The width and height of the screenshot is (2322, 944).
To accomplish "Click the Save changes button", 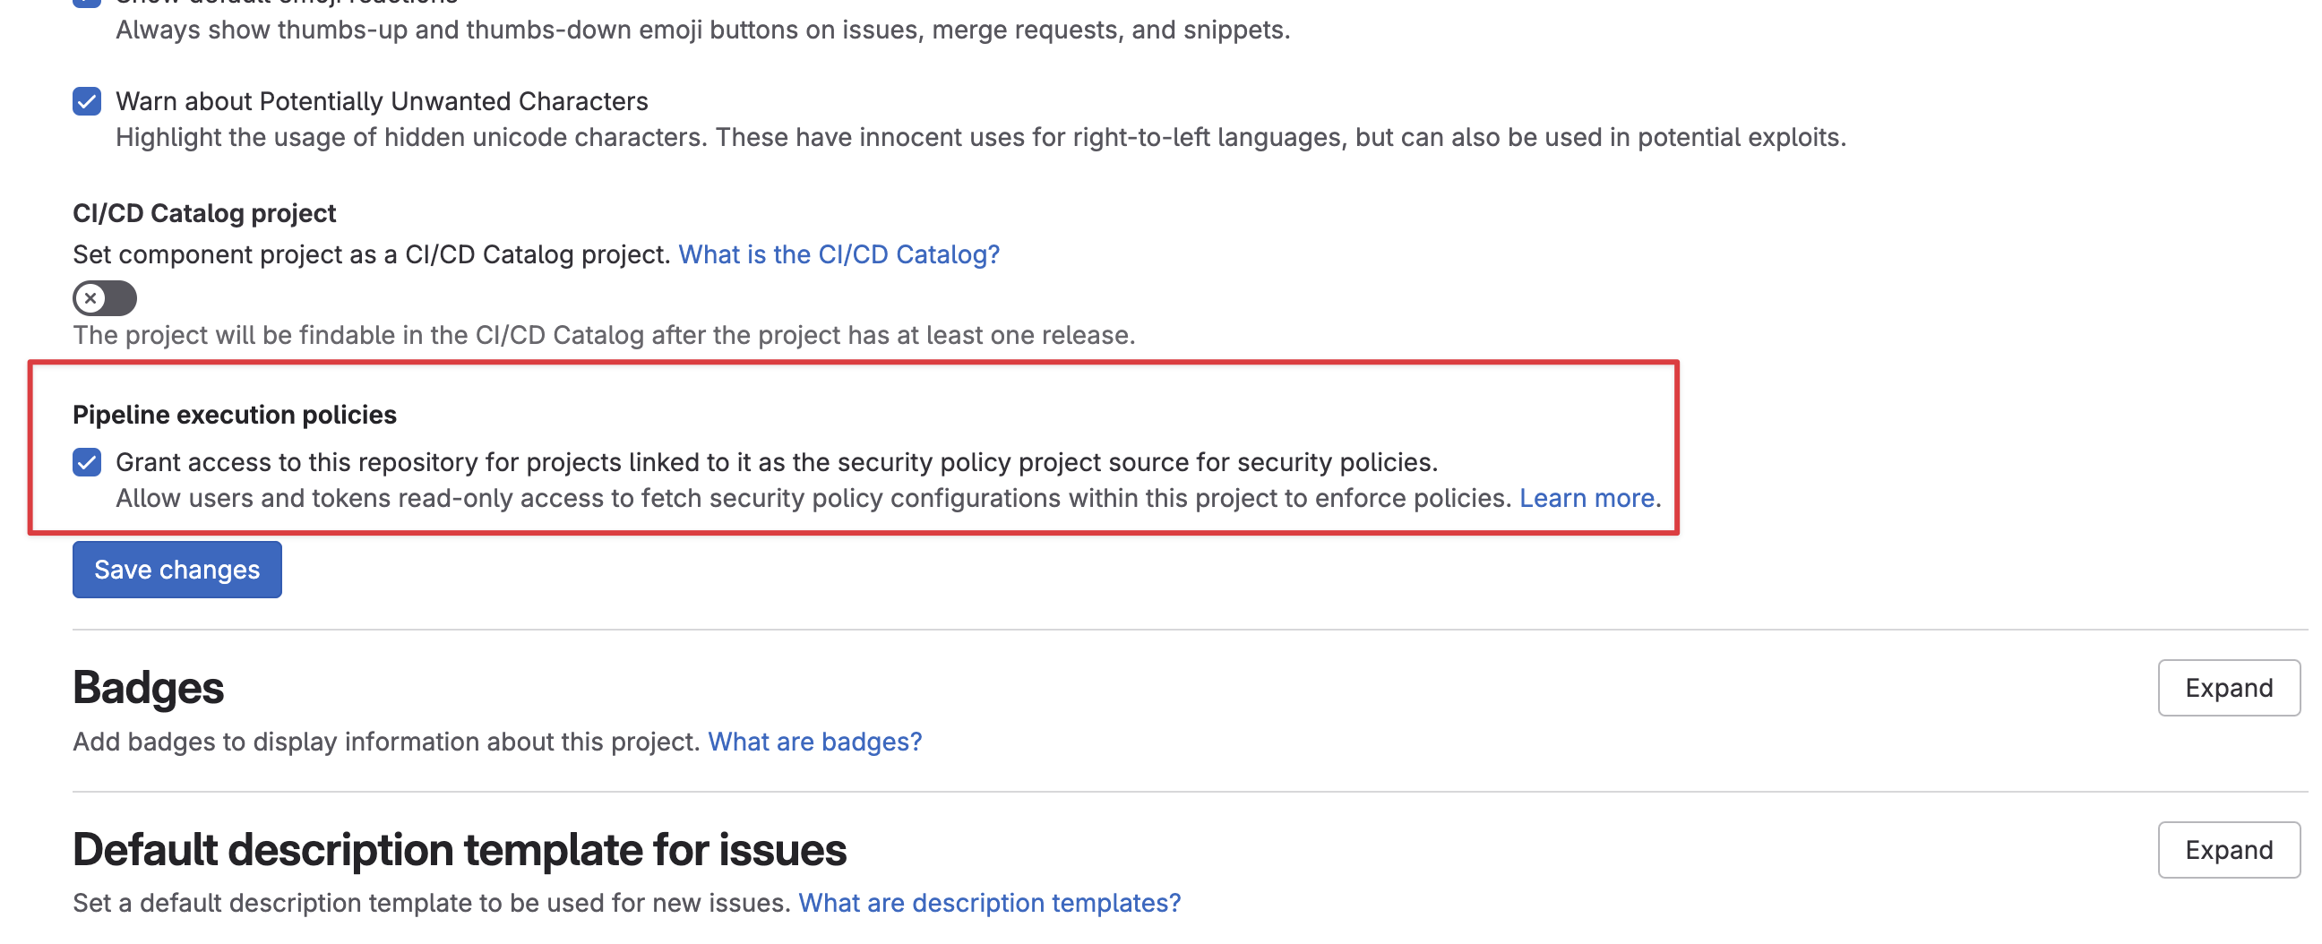I will [176, 570].
